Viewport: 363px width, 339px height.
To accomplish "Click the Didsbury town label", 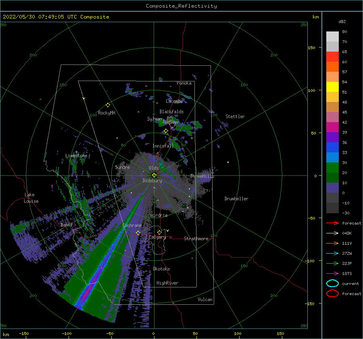I will (152, 181).
